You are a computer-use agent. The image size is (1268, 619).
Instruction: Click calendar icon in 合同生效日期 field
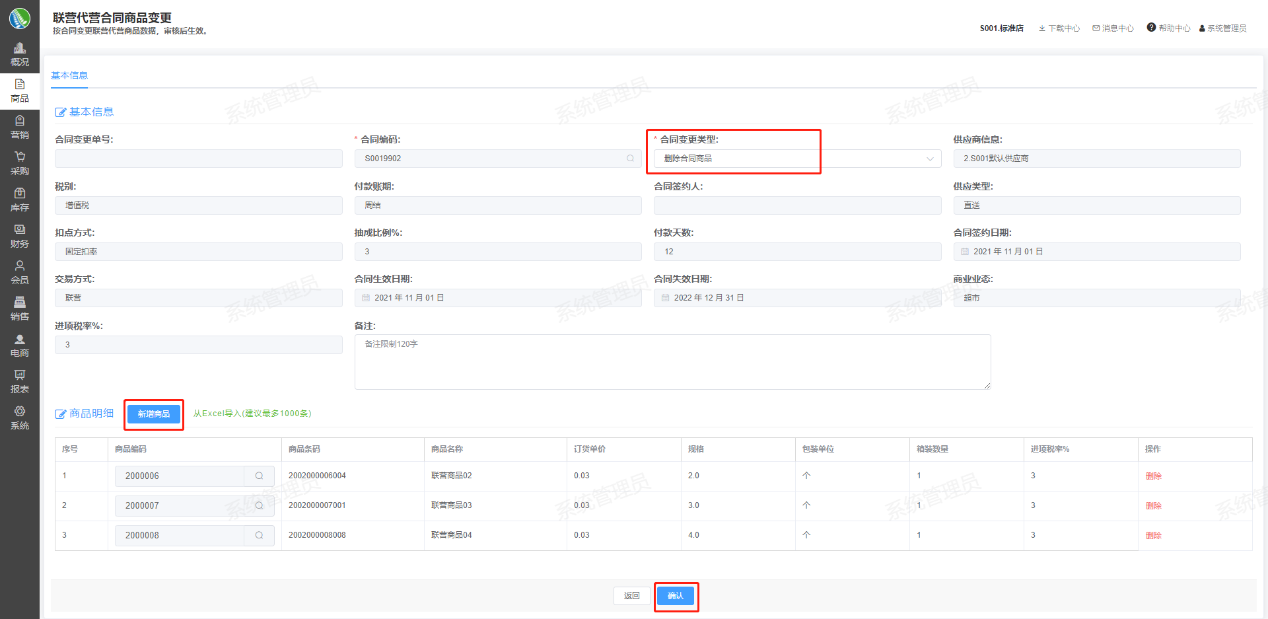coord(366,298)
